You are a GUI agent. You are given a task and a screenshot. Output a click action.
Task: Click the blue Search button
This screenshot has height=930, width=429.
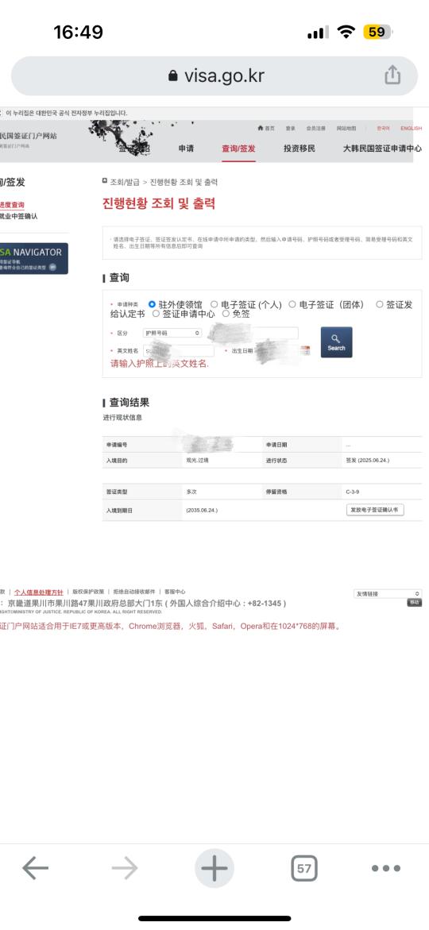(x=336, y=342)
